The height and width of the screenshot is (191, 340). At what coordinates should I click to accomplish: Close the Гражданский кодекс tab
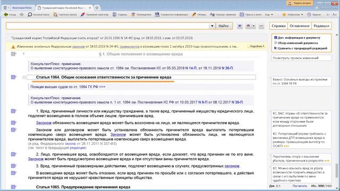pyautogui.click(x=90, y=8)
